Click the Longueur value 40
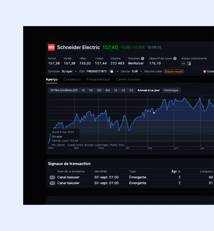The image size is (214, 231). coord(211,177)
